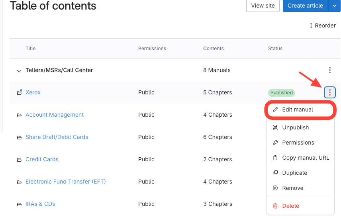This screenshot has height=219, width=341.
Task: Open the Create article dropdown arrow
Action: (x=334, y=6)
